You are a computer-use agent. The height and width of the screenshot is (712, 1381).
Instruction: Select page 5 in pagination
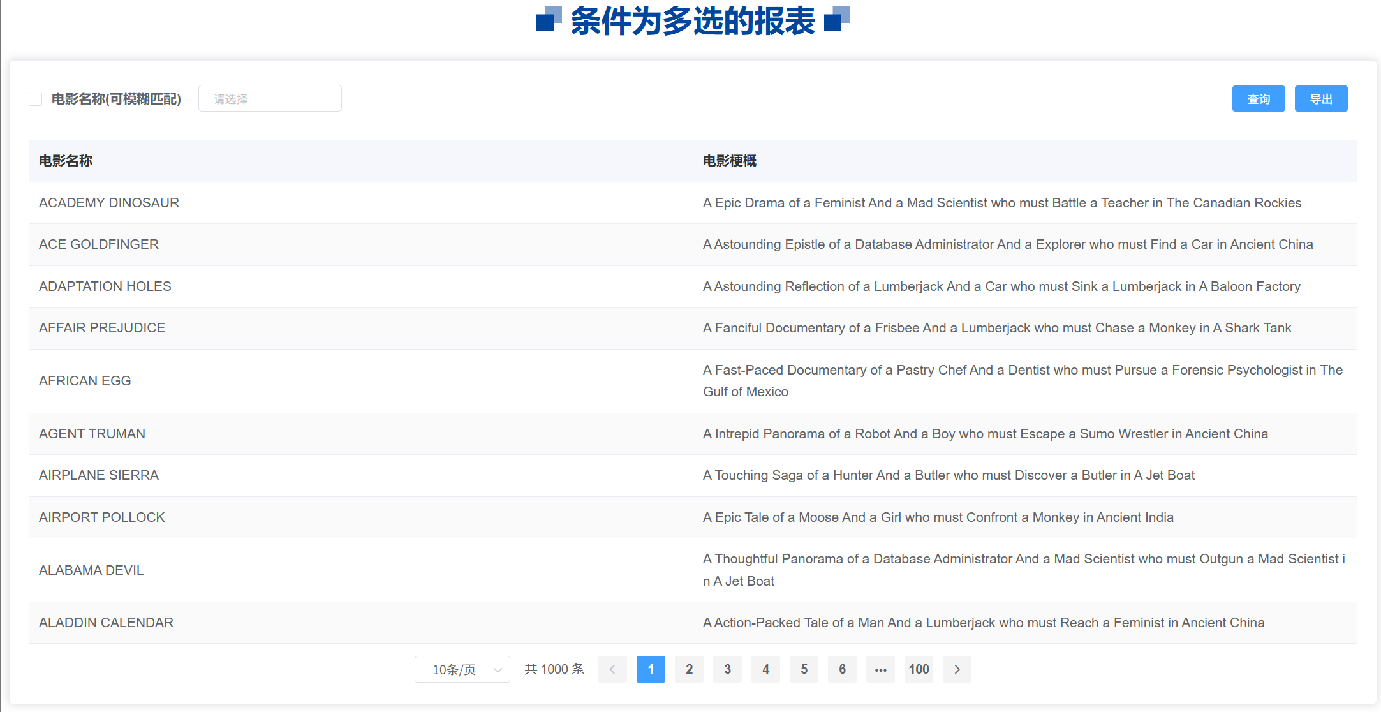(x=804, y=669)
